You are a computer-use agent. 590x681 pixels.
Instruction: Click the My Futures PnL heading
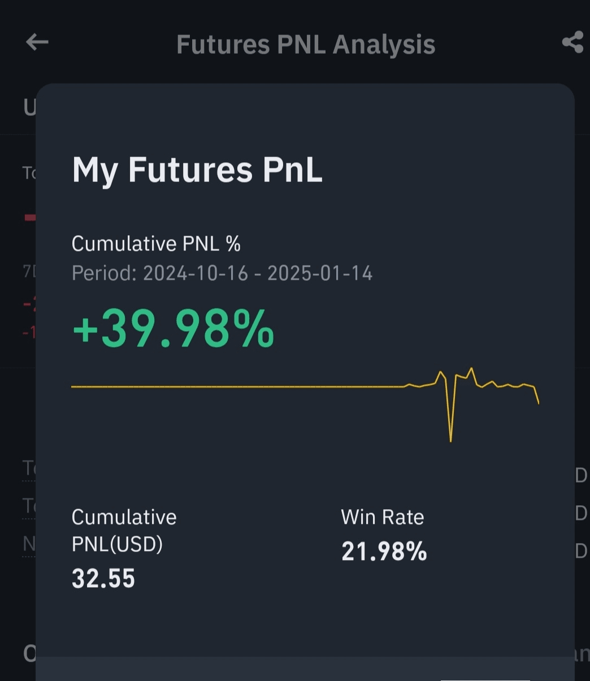(197, 170)
